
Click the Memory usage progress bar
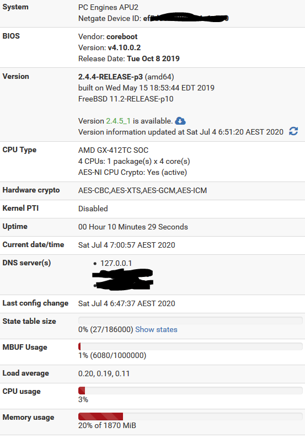coord(190,416)
